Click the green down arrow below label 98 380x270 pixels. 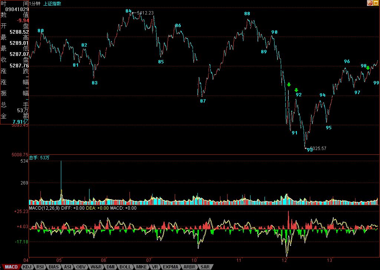coord(368,68)
